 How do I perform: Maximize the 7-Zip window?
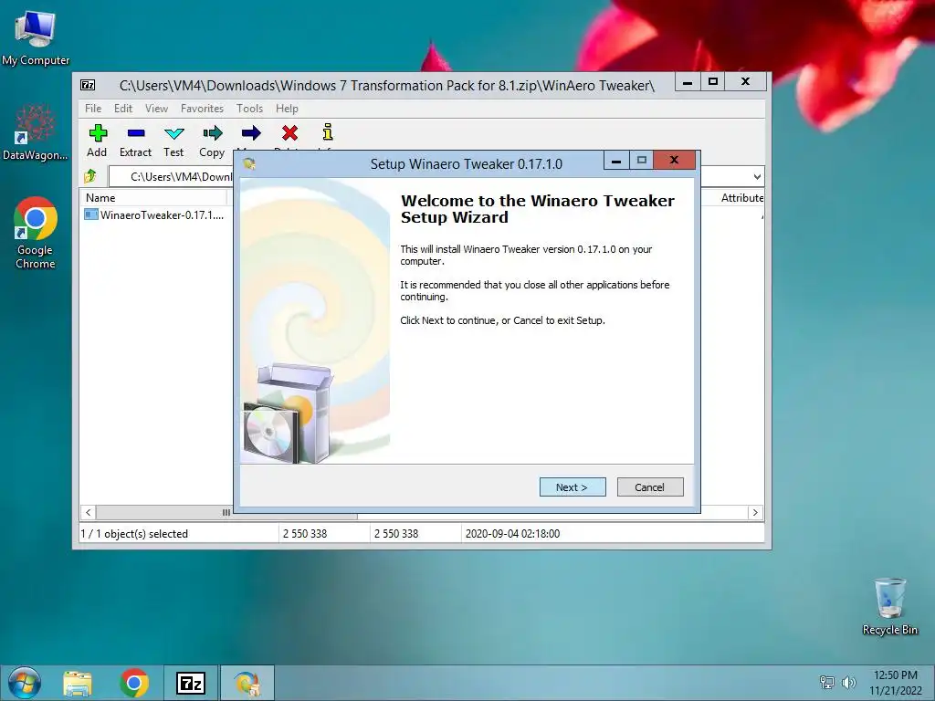pos(713,81)
